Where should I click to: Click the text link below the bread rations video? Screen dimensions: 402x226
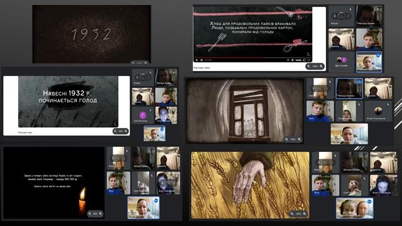point(202,68)
